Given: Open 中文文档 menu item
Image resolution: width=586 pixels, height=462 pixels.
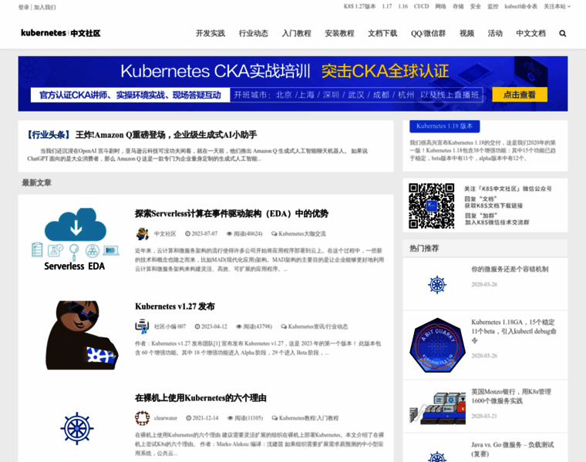Looking at the screenshot, I should click(x=530, y=34).
